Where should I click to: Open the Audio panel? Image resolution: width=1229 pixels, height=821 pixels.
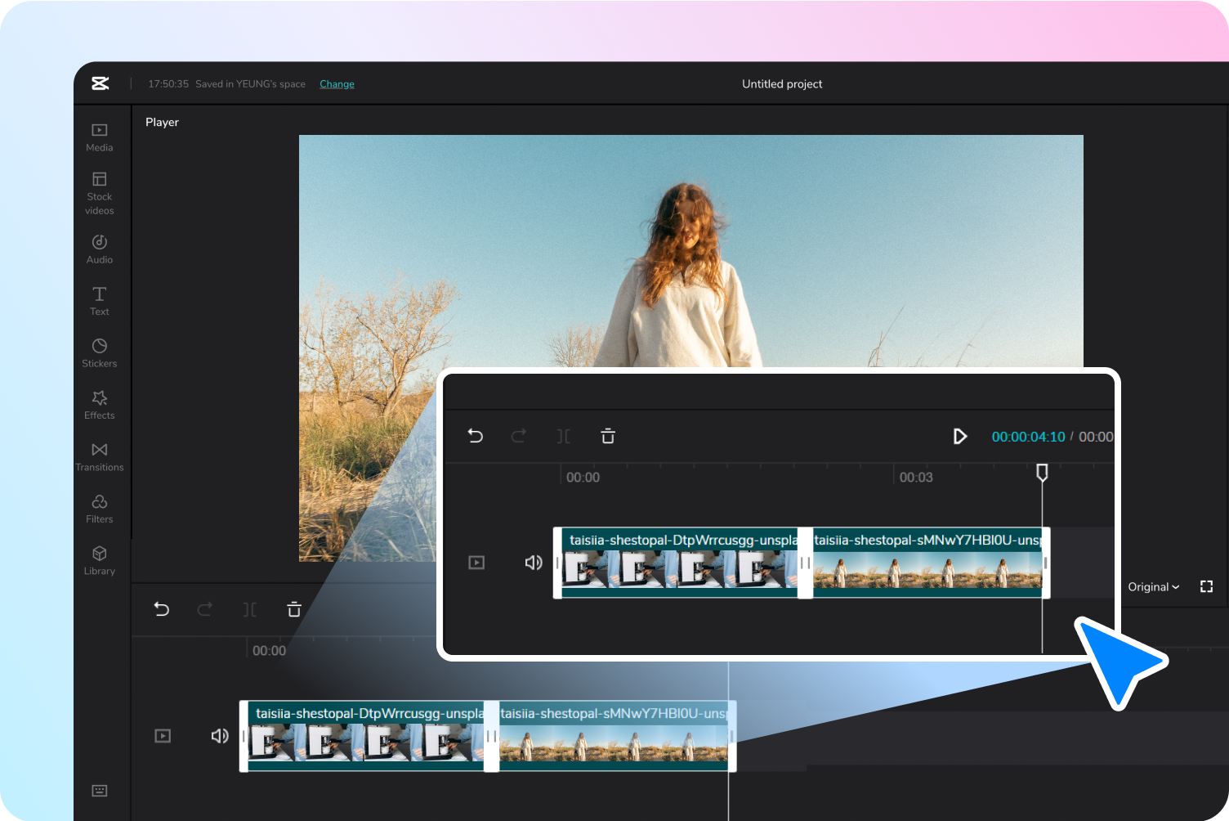(x=100, y=249)
